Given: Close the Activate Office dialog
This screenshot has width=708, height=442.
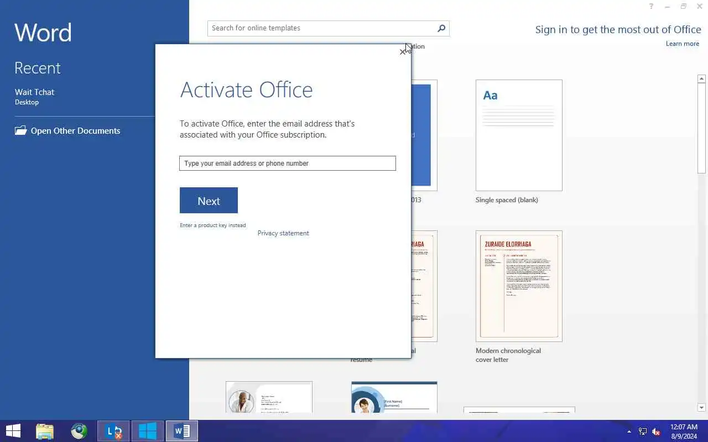Looking at the screenshot, I should (402, 52).
